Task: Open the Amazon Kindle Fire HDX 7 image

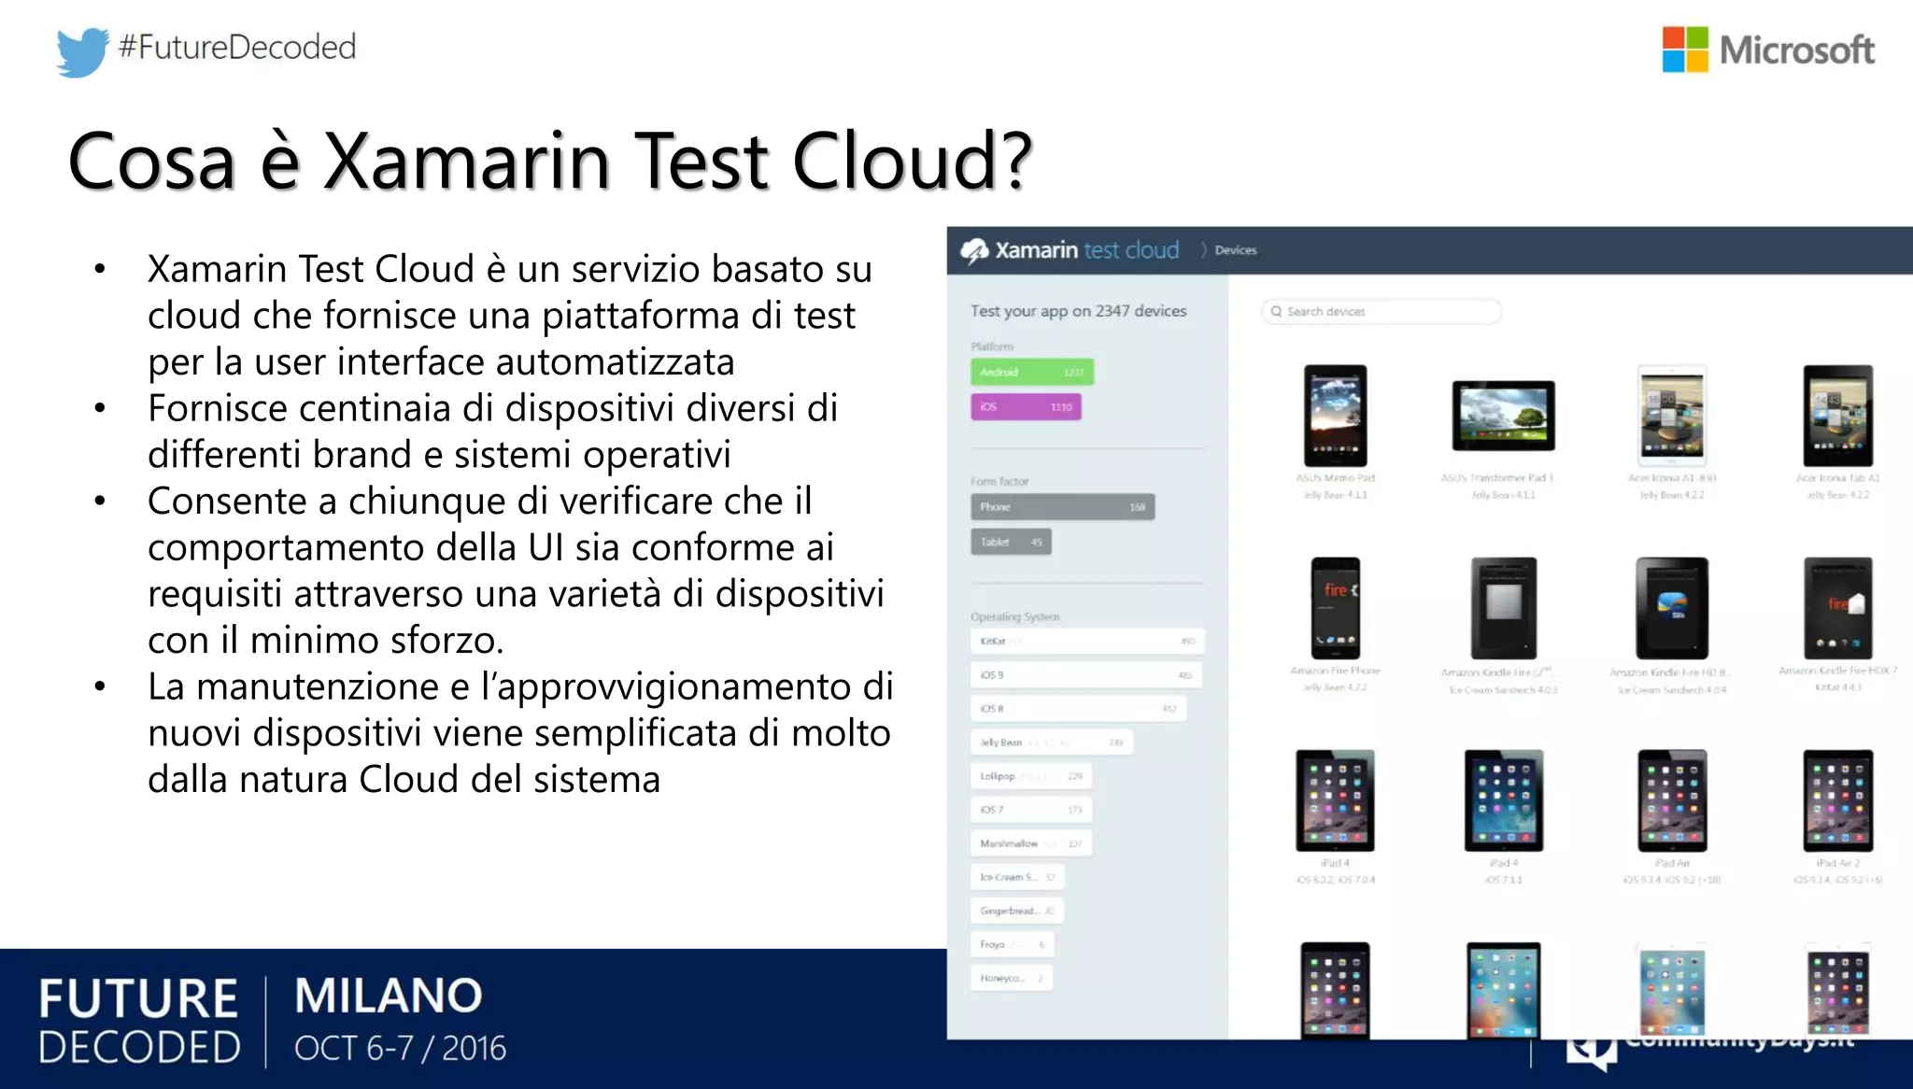Action: click(x=1838, y=608)
